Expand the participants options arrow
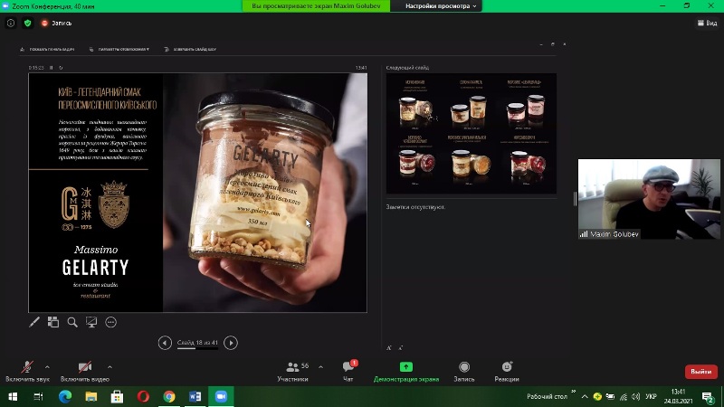Screen dimensions: 724x407 coord(320,367)
